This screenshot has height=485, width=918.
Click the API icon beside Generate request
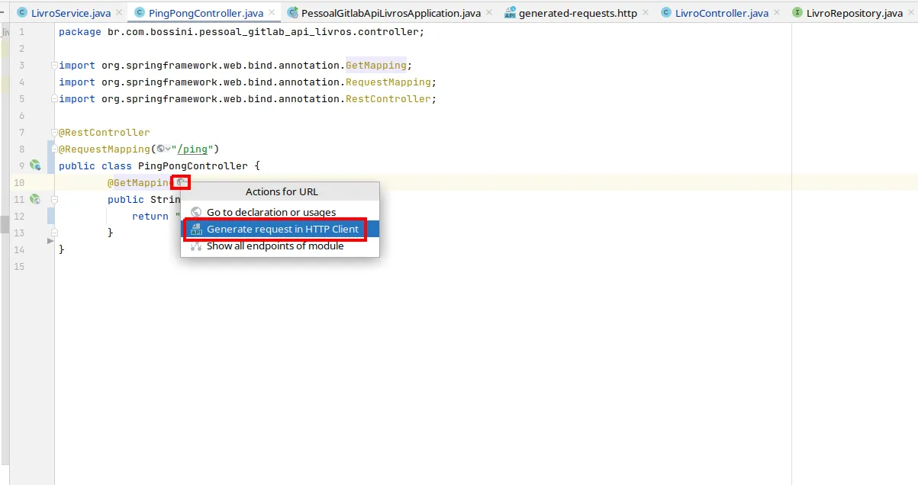tap(196, 229)
